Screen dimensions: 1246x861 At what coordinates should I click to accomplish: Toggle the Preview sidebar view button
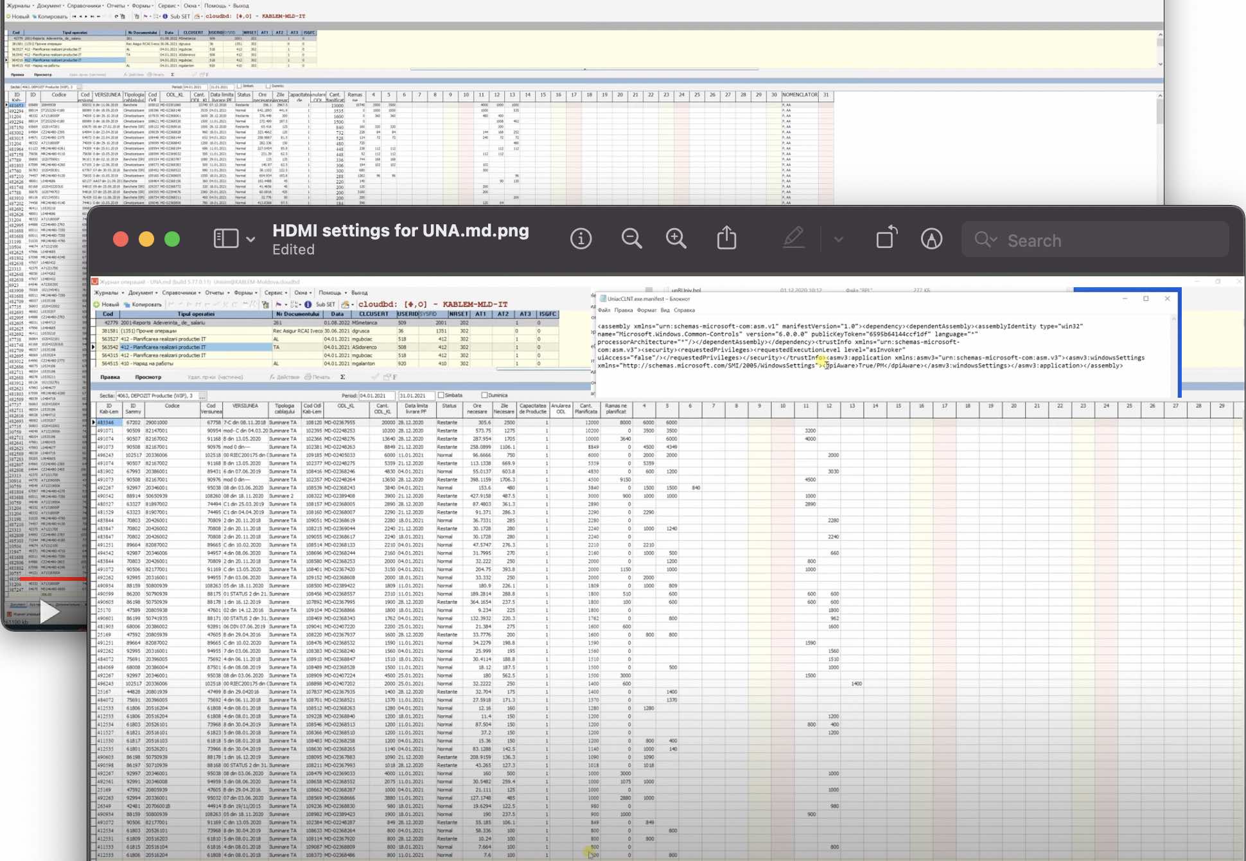(x=226, y=239)
